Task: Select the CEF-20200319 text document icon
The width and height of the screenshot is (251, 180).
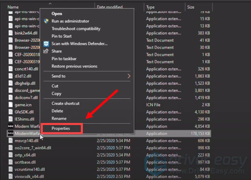Action: (x=11, y=62)
